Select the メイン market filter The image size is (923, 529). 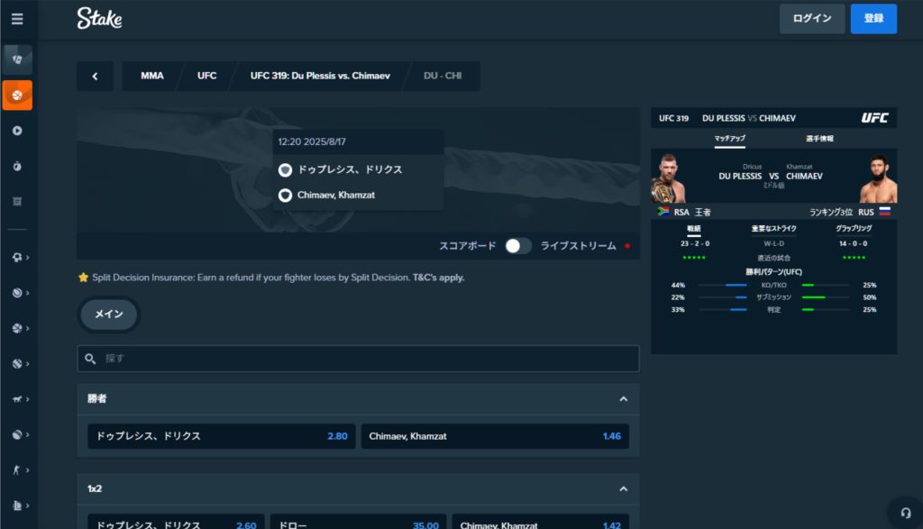point(109,315)
